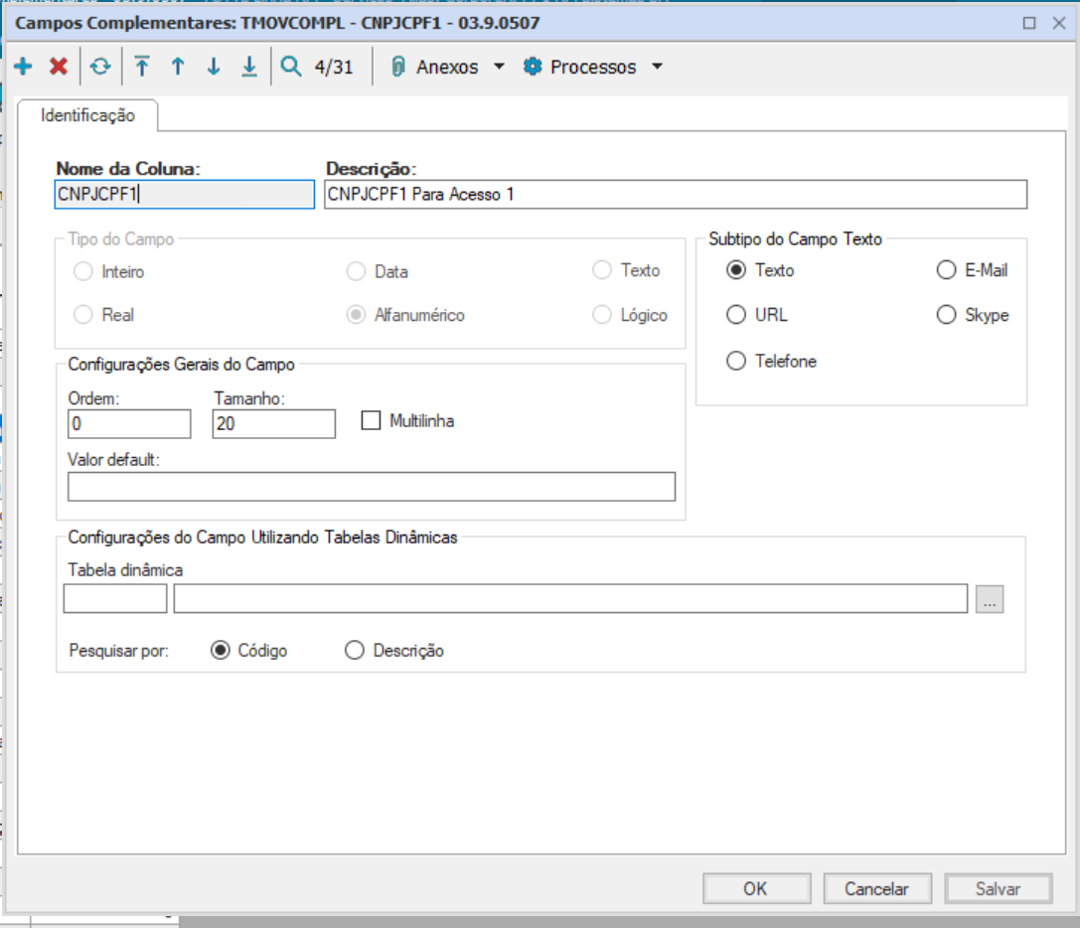Go to previous record up arrow
The image size is (1080, 928).
[178, 68]
